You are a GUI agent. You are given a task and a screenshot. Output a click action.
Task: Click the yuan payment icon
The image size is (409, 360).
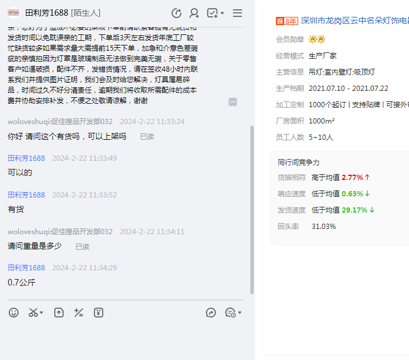[99, 313]
